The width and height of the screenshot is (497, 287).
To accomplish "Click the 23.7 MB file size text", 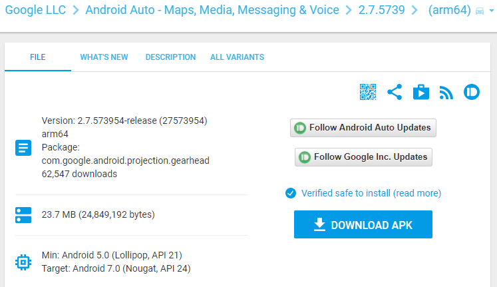I will tap(98, 214).
